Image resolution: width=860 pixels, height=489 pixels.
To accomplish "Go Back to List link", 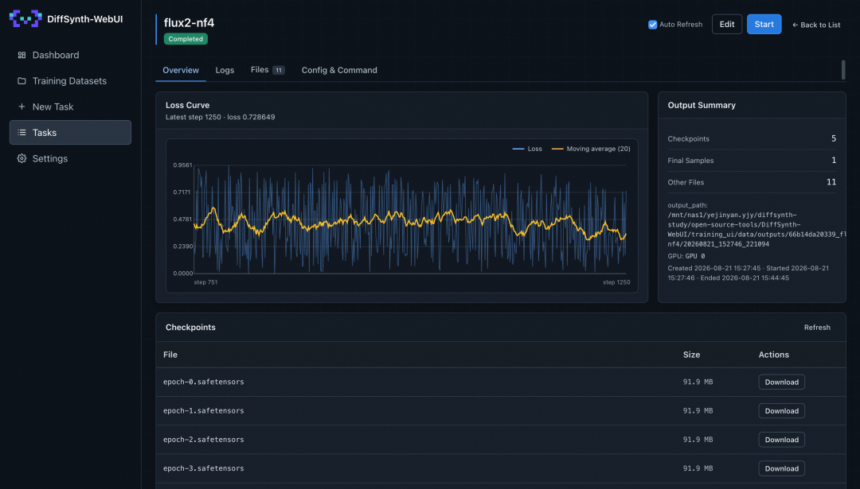I will pyautogui.click(x=816, y=25).
